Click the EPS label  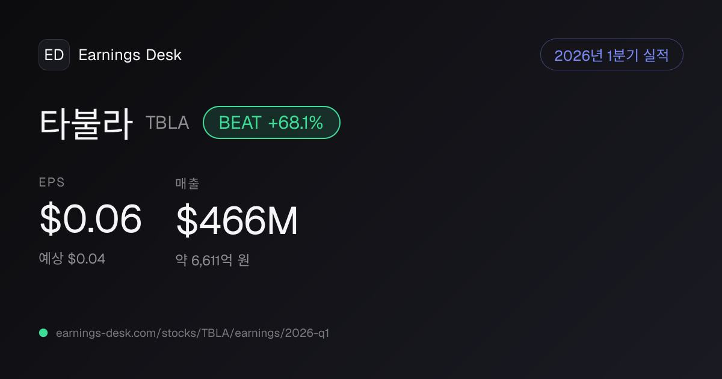52,183
